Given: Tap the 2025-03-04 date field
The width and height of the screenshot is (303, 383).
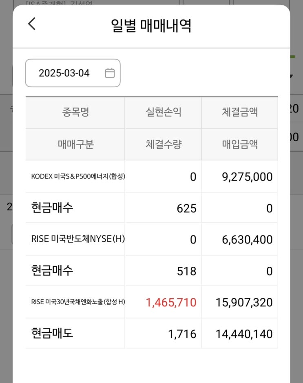Looking at the screenshot, I should [73, 73].
